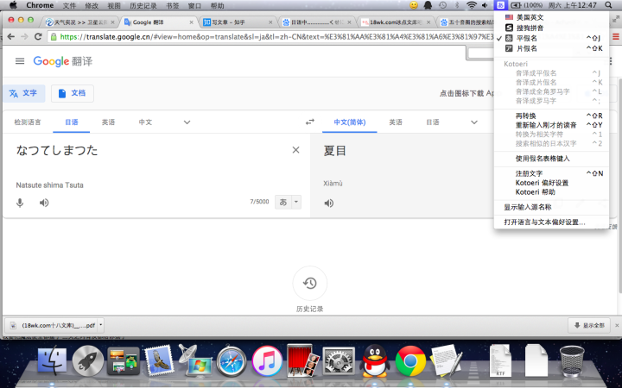Open Safari from the Dock
This screenshot has height=388, width=622.
232,360
